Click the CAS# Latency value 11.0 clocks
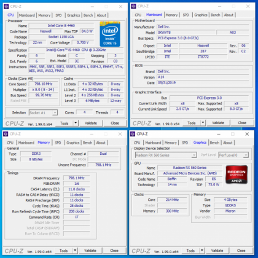This screenshot has width=258, height=258. [77, 189]
